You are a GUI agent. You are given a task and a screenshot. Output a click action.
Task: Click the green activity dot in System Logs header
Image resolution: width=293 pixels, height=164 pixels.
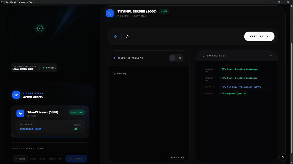click(x=271, y=56)
